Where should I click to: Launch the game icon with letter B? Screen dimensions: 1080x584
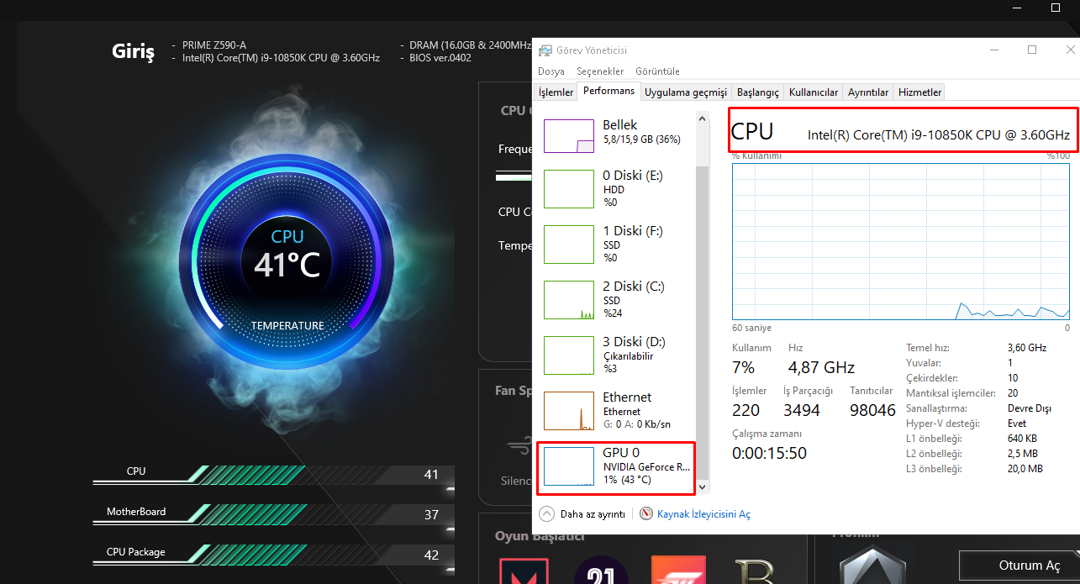tap(754, 571)
